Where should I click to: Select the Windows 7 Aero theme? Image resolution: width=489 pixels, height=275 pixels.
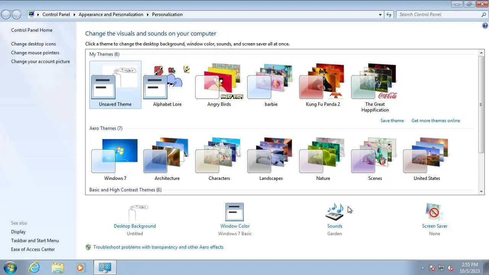[x=115, y=159]
